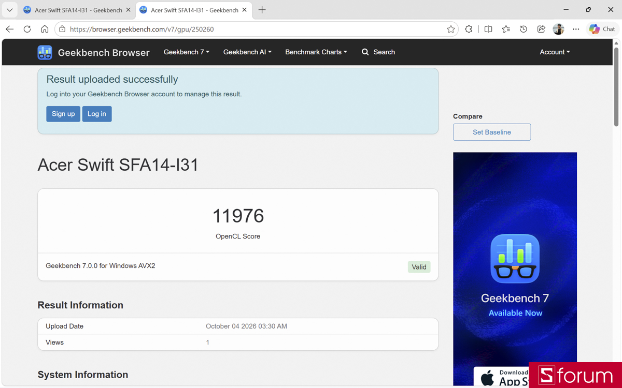This screenshot has height=388, width=622.
Task: Expand the Geekbench 7 menu
Action: click(187, 52)
